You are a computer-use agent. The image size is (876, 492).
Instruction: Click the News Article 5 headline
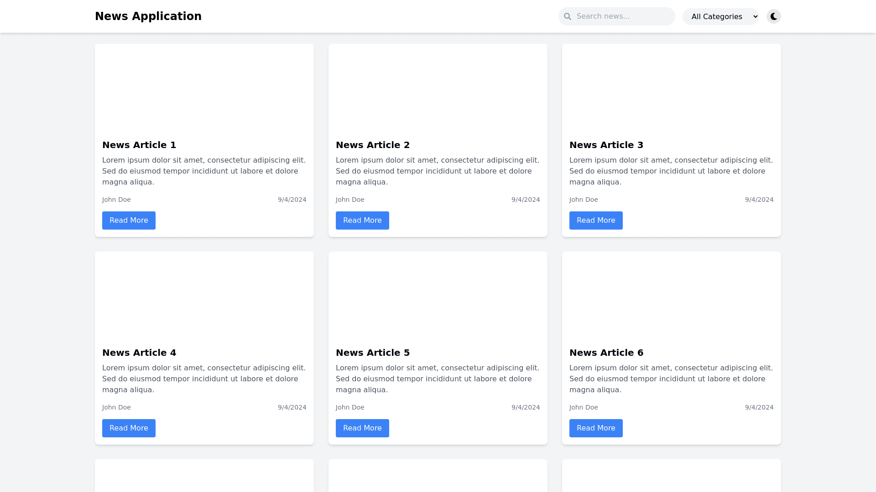click(x=373, y=353)
